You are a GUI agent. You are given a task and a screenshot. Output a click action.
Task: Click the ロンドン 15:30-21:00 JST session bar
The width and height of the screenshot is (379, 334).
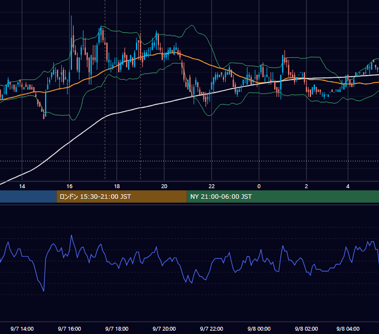[x=122, y=197]
